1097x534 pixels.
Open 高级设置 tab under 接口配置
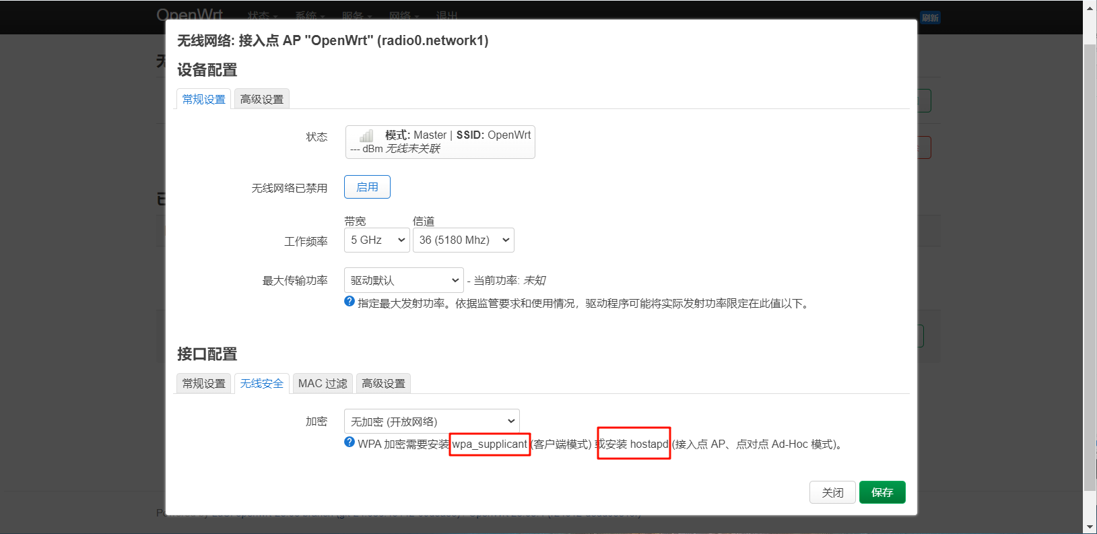pos(383,384)
